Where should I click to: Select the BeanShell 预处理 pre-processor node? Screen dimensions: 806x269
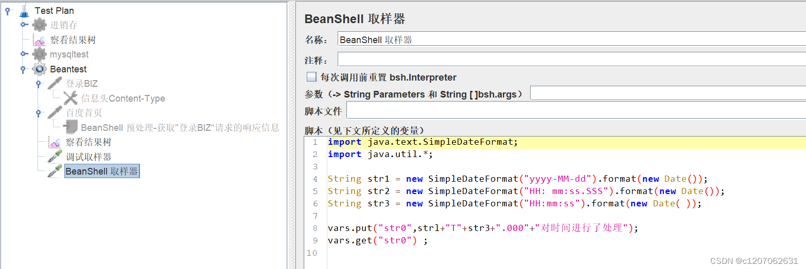[180, 127]
